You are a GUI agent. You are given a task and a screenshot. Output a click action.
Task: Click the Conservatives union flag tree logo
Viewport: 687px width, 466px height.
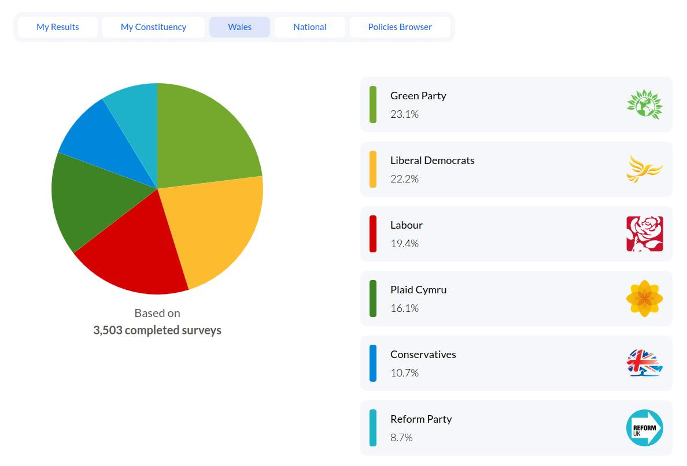click(x=645, y=363)
